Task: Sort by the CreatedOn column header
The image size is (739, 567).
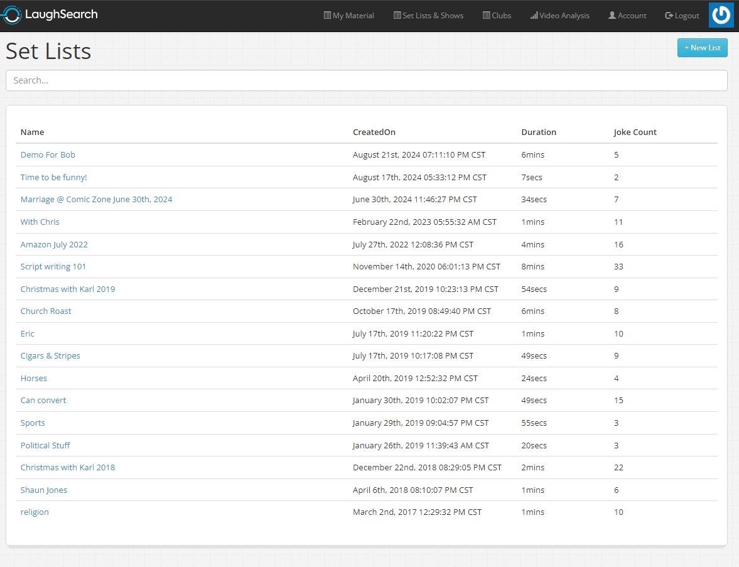Action: 374,132
